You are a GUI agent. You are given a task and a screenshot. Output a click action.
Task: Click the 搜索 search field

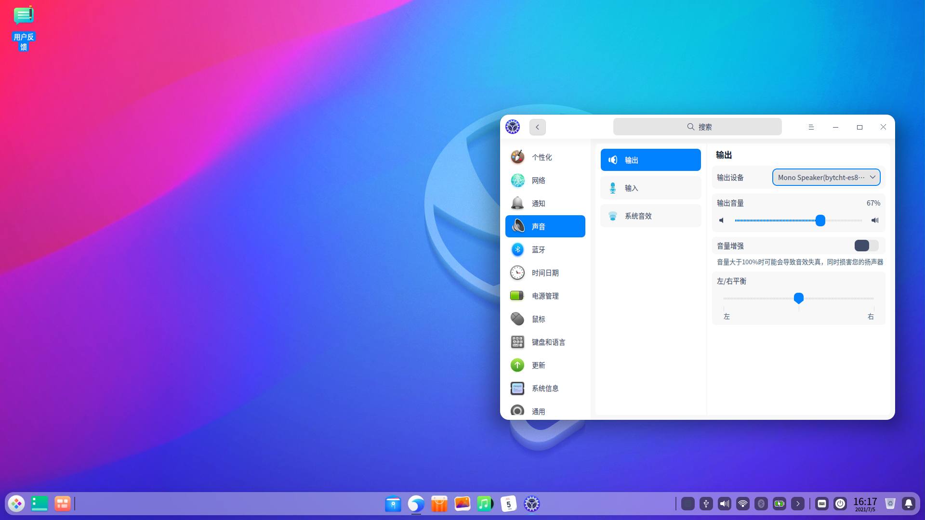point(697,127)
